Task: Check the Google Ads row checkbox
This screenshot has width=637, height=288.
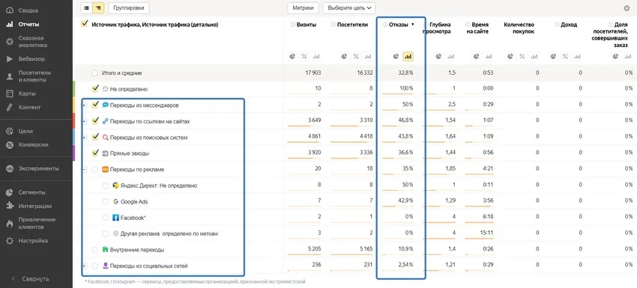Action: pos(105,202)
